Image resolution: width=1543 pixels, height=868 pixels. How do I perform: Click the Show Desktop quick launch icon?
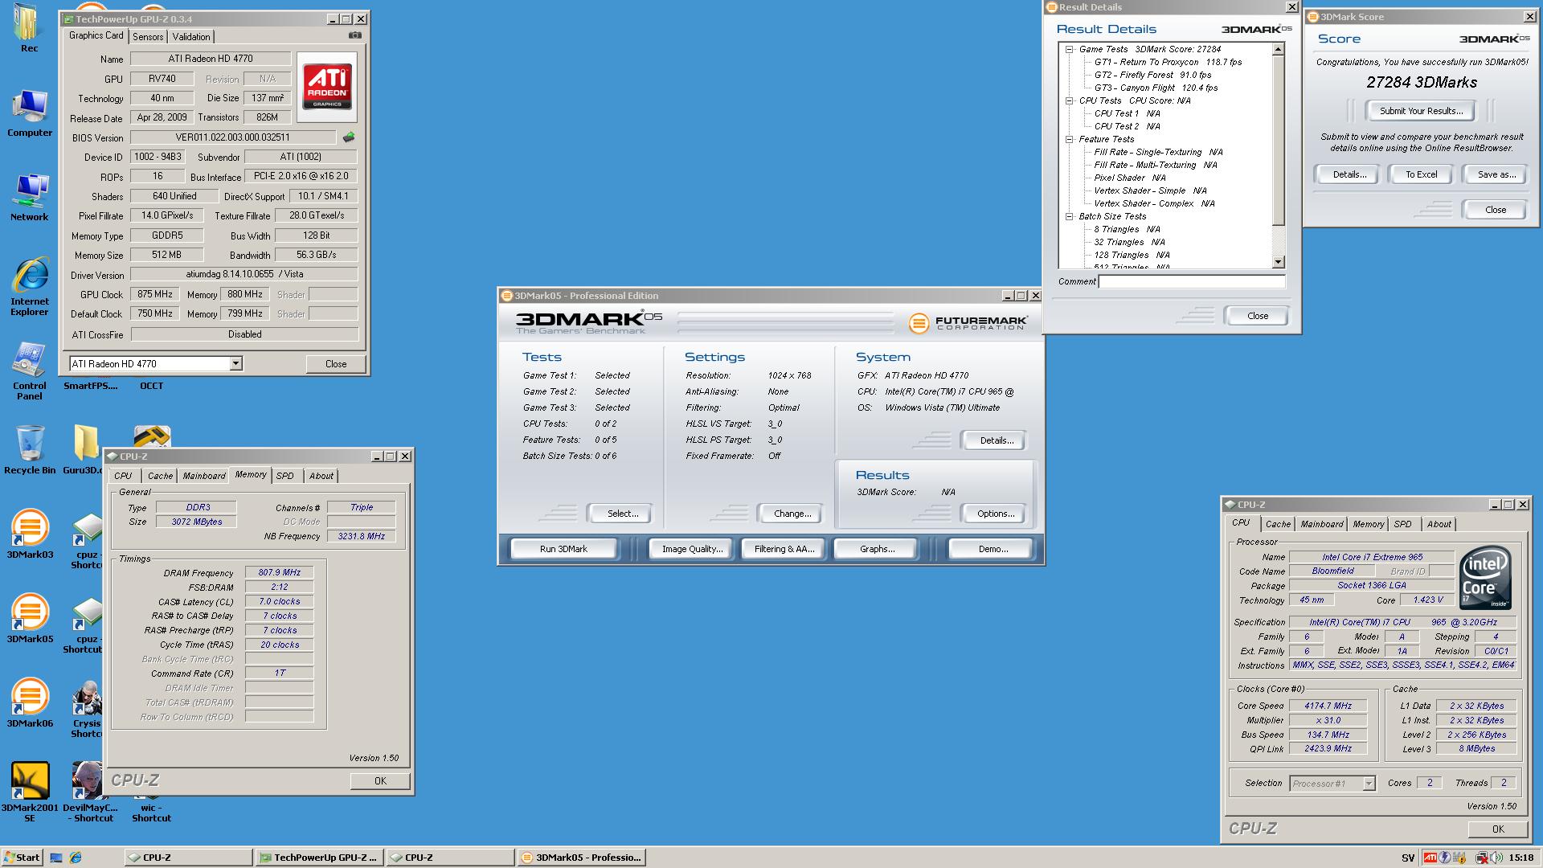56,858
